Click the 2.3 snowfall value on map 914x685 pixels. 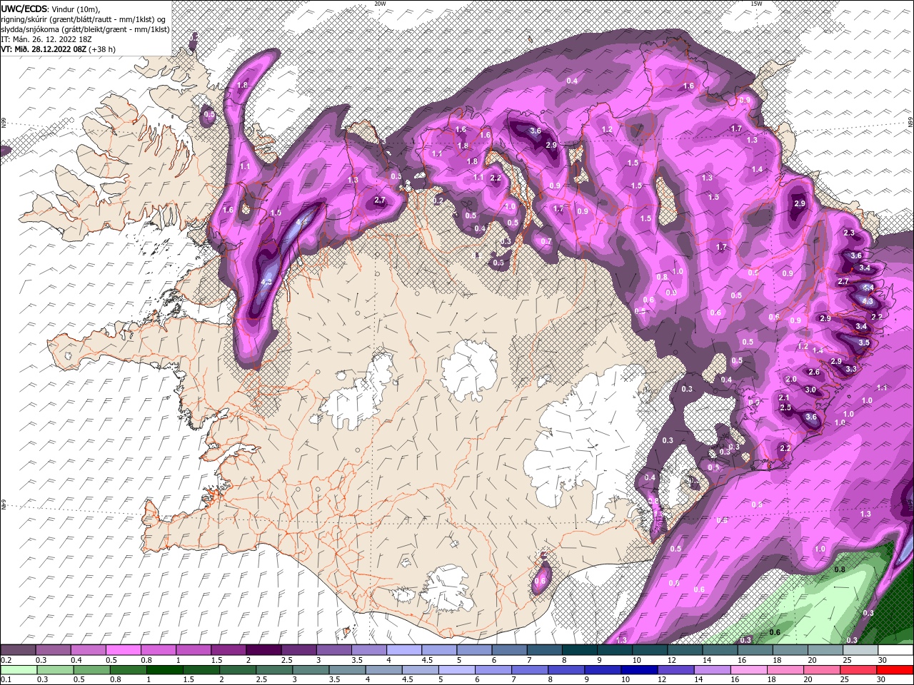[x=849, y=233]
